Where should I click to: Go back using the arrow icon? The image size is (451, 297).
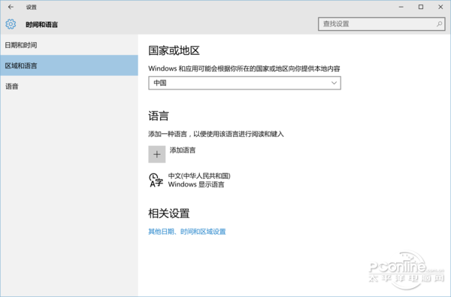[x=11, y=7]
